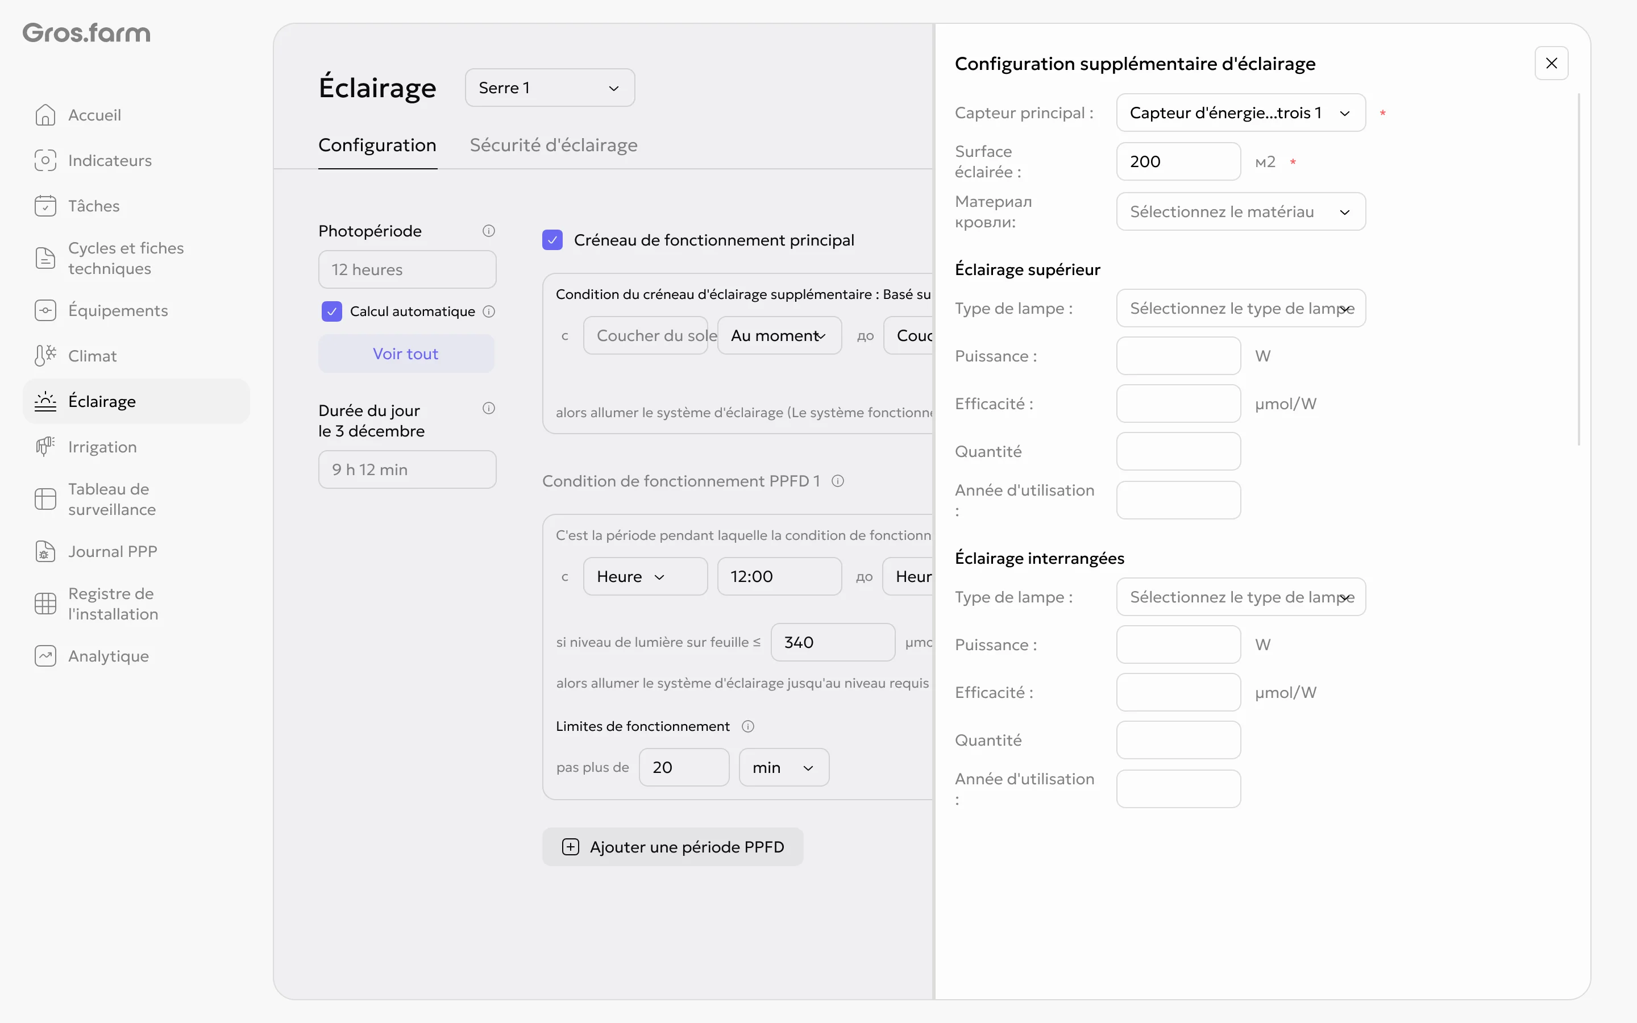Open Type de lampe dropdown under Éclairage supérieur

(x=1241, y=309)
